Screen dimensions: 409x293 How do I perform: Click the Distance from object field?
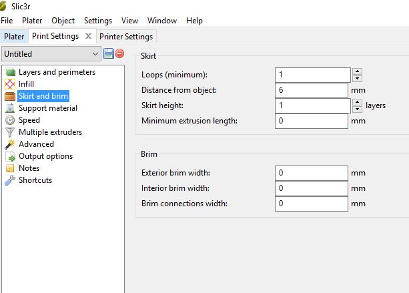[x=311, y=90]
